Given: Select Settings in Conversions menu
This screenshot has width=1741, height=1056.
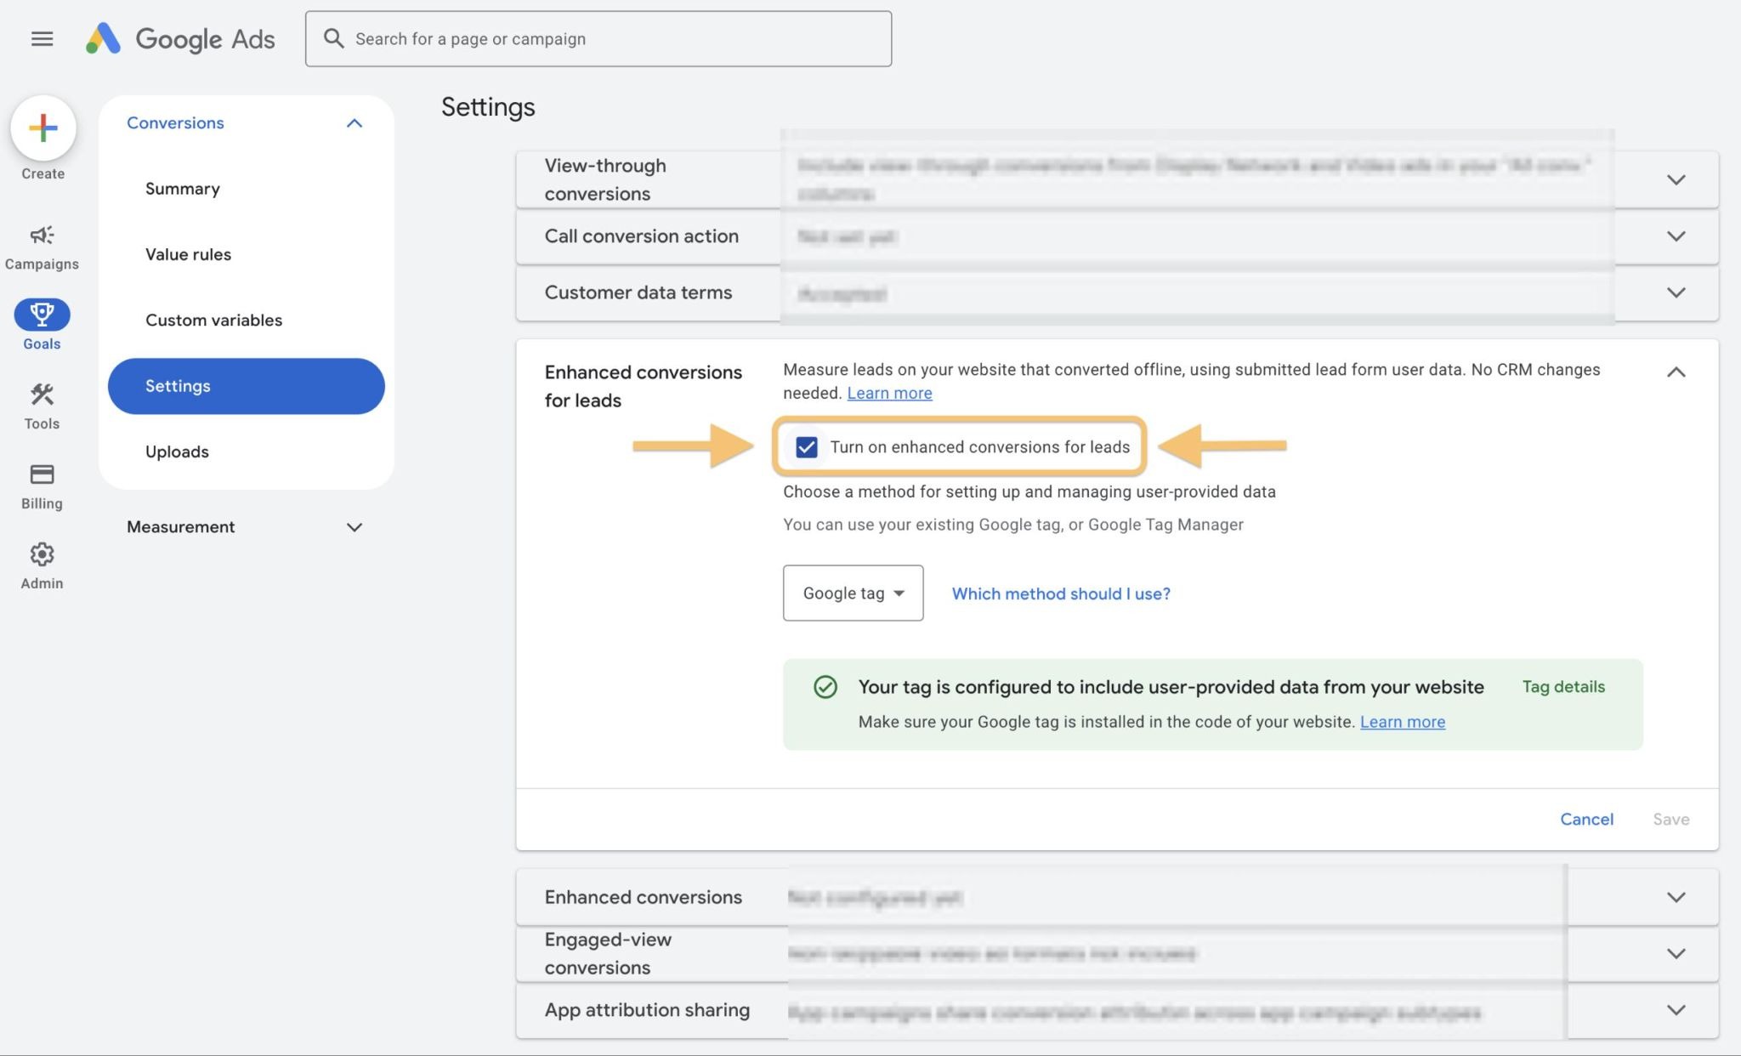Looking at the screenshot, I should click(246, 386).
